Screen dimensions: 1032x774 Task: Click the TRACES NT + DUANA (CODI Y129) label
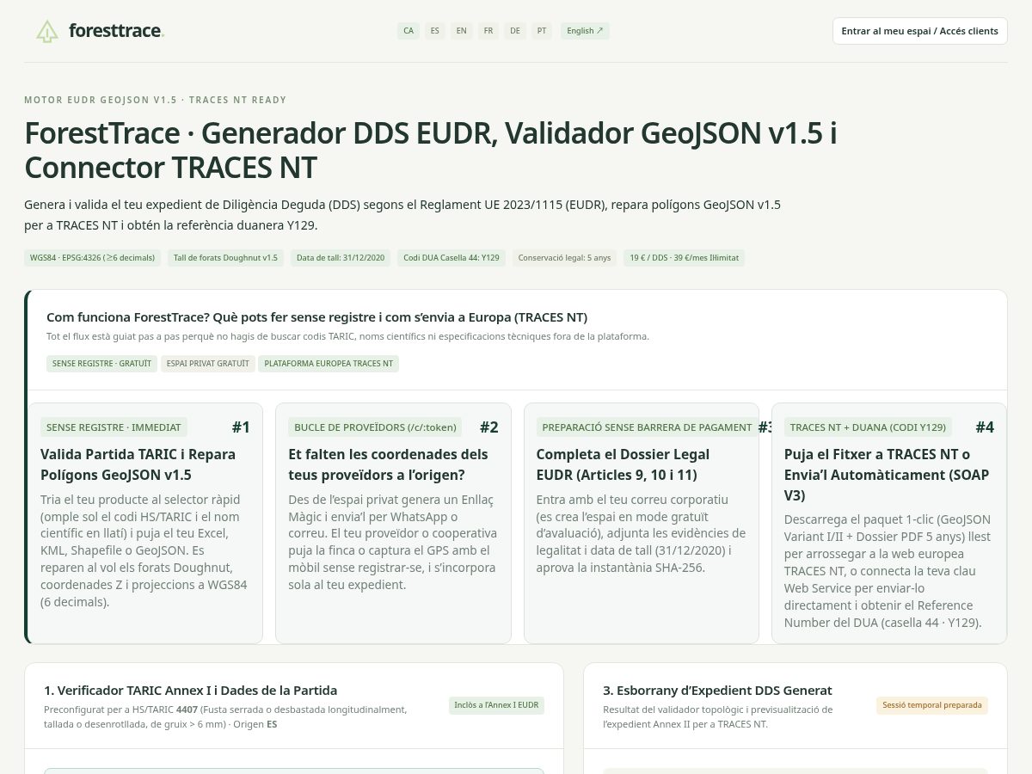click(868, 427)
